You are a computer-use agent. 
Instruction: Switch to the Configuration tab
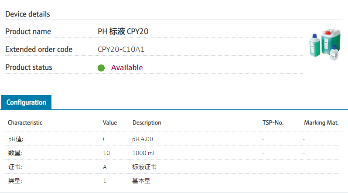pos(26,102)
